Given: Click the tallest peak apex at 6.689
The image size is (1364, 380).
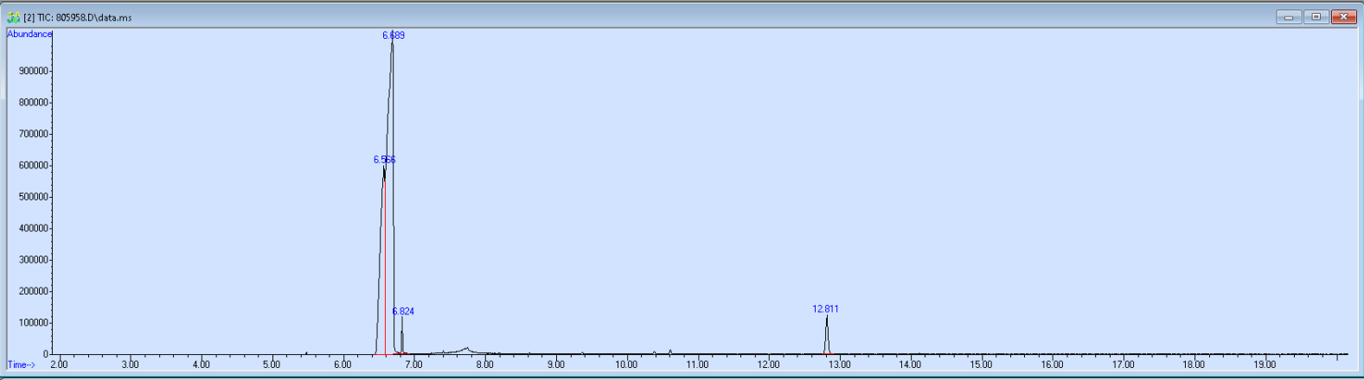Looking at the screenshot, I should [392, 43].
